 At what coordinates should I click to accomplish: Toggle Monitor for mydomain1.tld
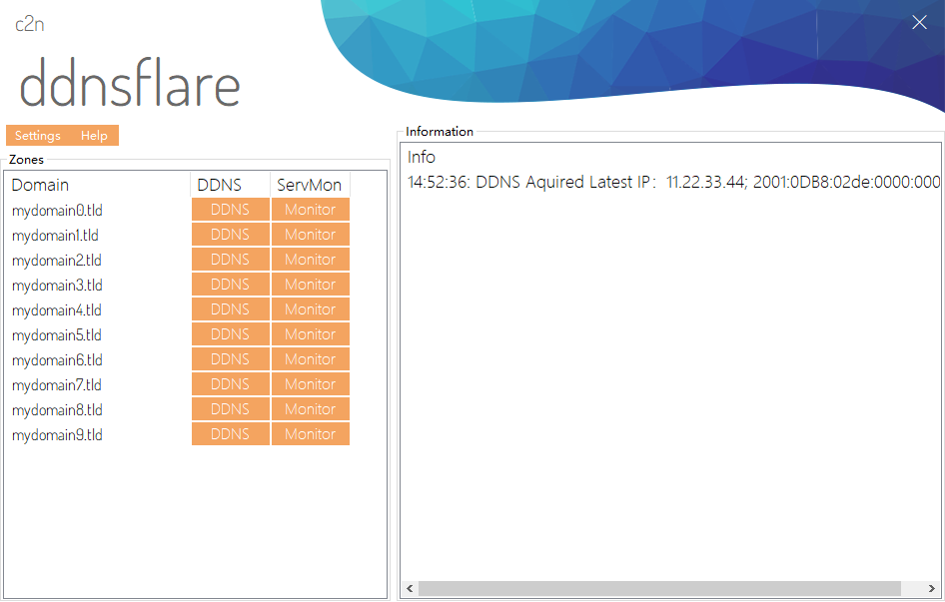tap(311, 235)
